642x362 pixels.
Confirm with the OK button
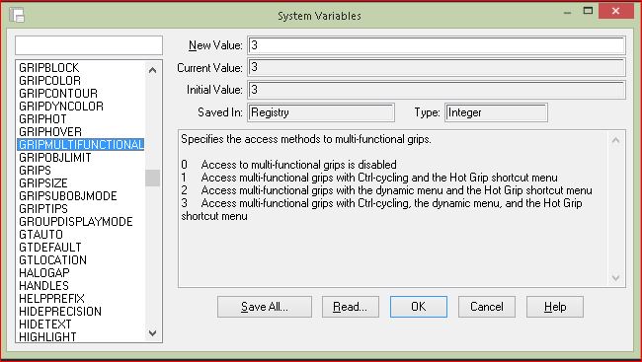(x=419, y=307)
